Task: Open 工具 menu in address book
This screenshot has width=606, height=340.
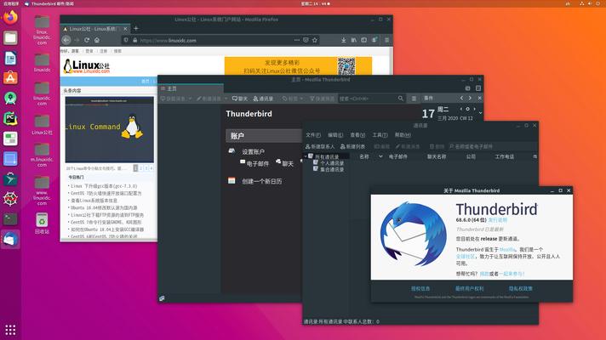Action: coord(380,135)
